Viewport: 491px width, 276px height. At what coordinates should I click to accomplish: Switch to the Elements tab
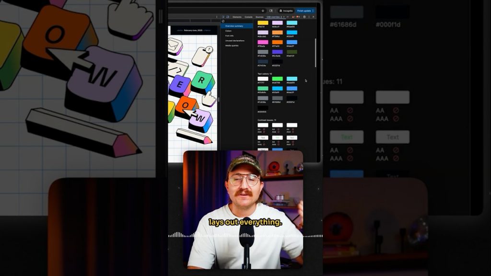point(237,17)
